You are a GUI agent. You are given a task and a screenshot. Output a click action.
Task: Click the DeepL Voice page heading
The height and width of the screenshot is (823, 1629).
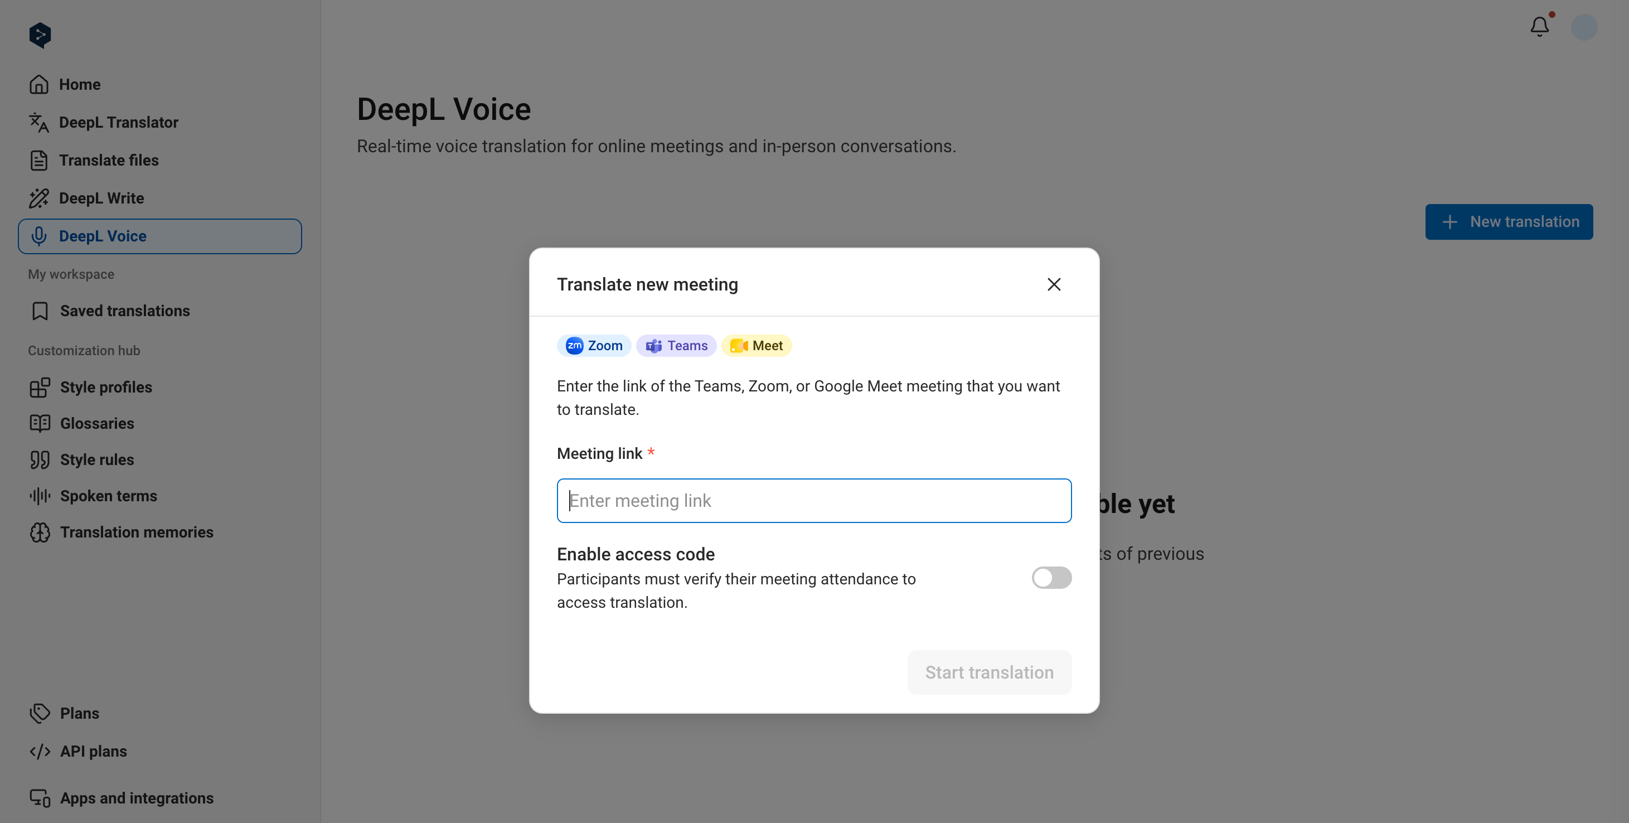click(443, 109)
